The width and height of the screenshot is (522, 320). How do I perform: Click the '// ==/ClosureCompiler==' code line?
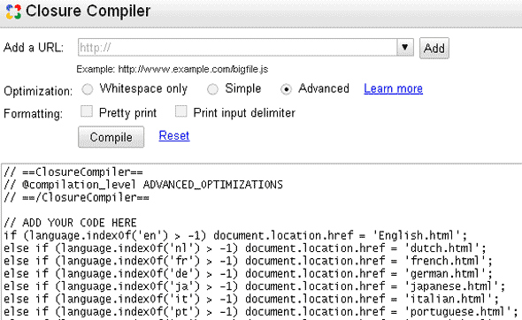pos(77,197)
